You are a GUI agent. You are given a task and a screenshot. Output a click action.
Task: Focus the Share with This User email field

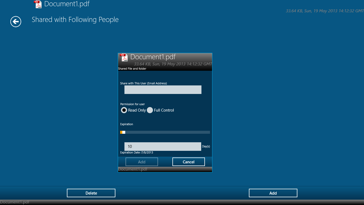coord(163,90)
